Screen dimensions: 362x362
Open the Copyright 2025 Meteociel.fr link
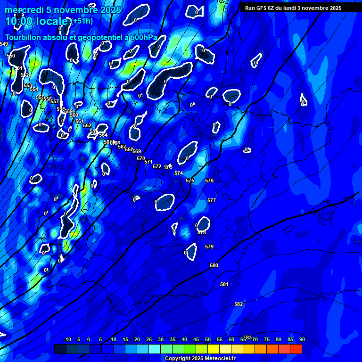[x=200, y=358]
